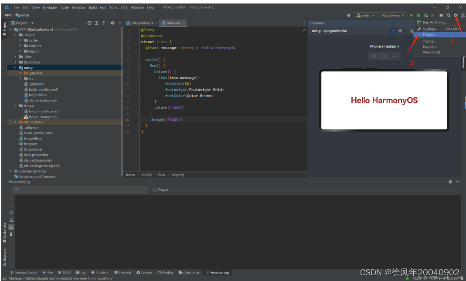The width and height of the screenshot is (466, 281).
Task: Click the top-right settings gear icon
Action: [x=456, y=15]
